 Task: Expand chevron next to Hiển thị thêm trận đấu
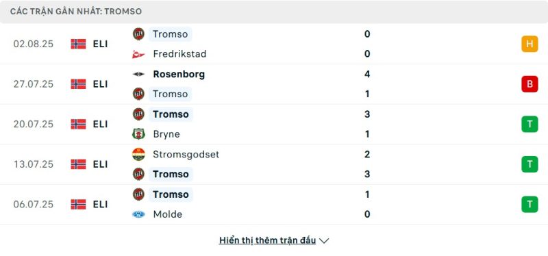(324, 241)
